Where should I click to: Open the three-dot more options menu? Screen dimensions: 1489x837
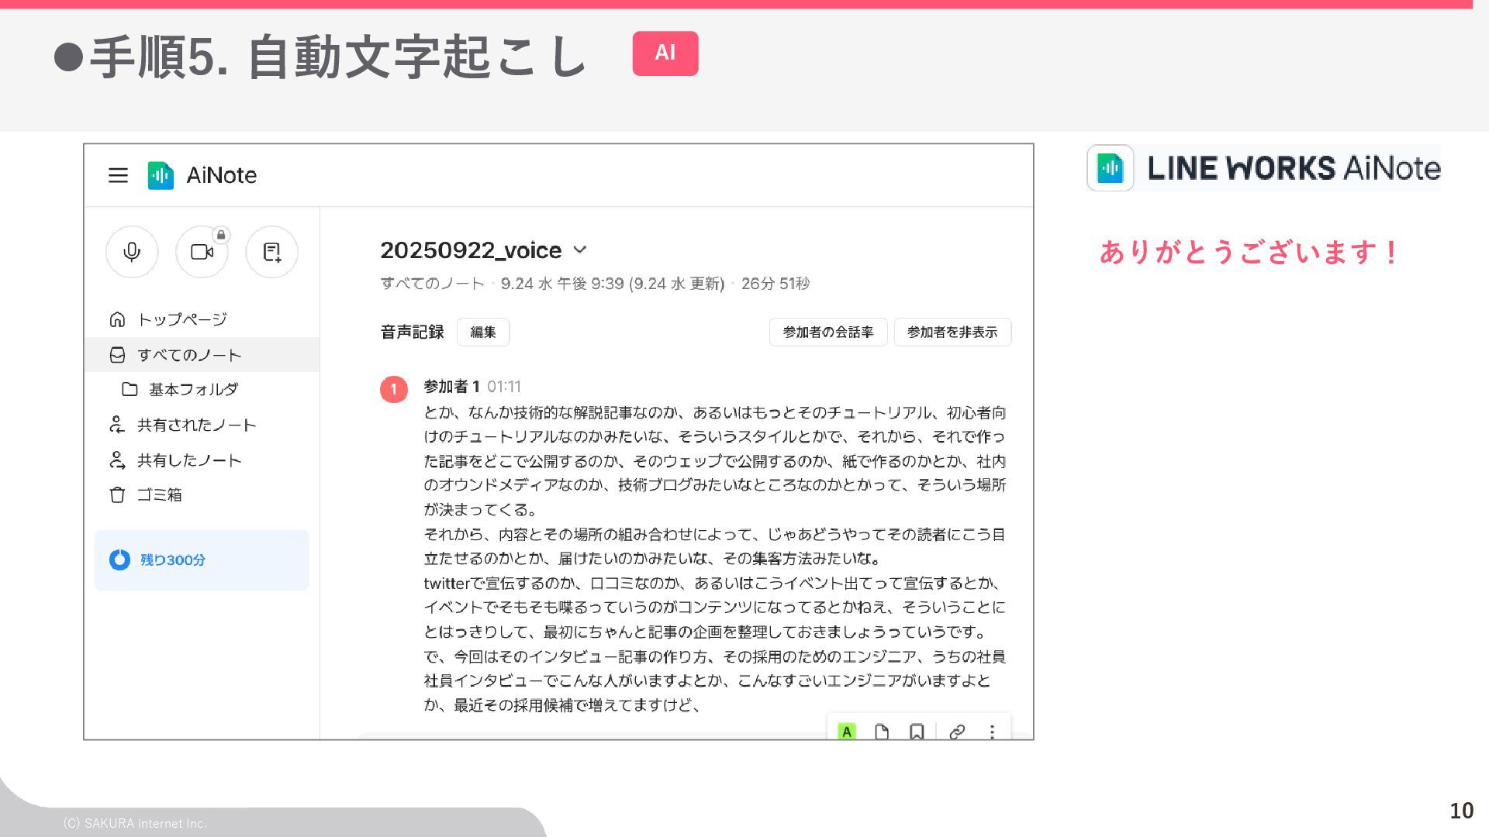(992, 731)
